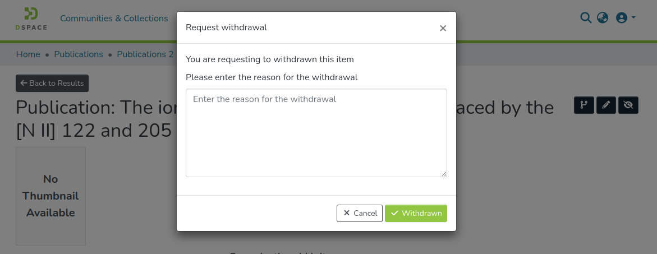This screenshot has width=657, height=254.
Task: Navigate to Publications 2 breadcrumb
Action: click(x=145, y=54)
